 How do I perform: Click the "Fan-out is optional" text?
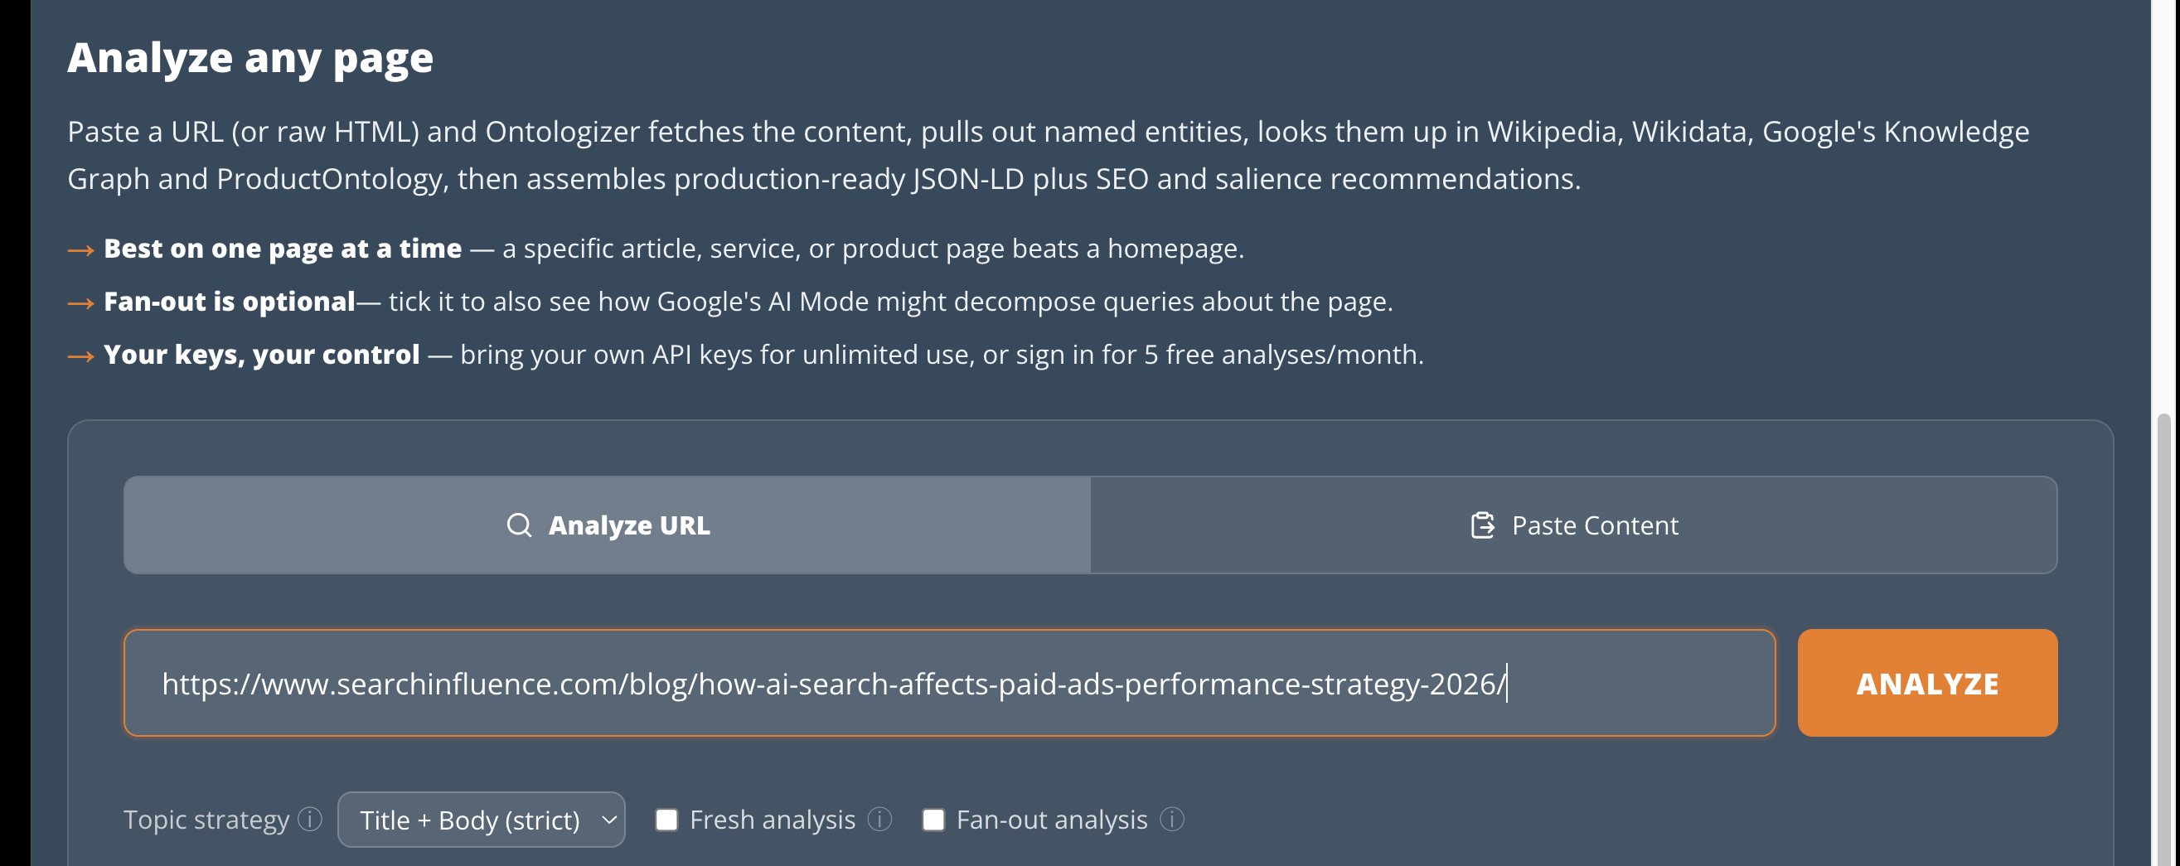coord(230,302)
